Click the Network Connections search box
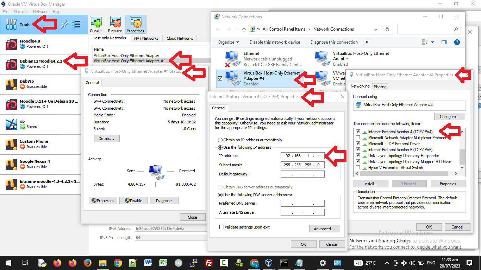 [429, 29]
